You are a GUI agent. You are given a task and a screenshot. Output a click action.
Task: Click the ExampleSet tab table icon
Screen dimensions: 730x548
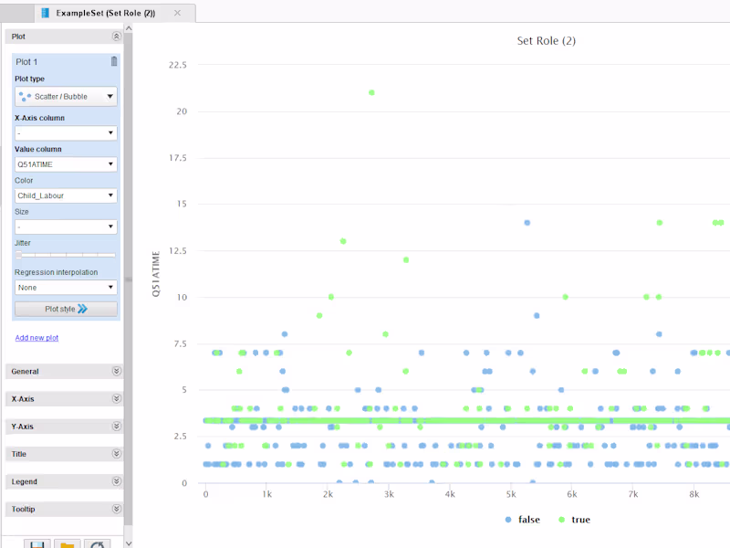click(45, 13)
